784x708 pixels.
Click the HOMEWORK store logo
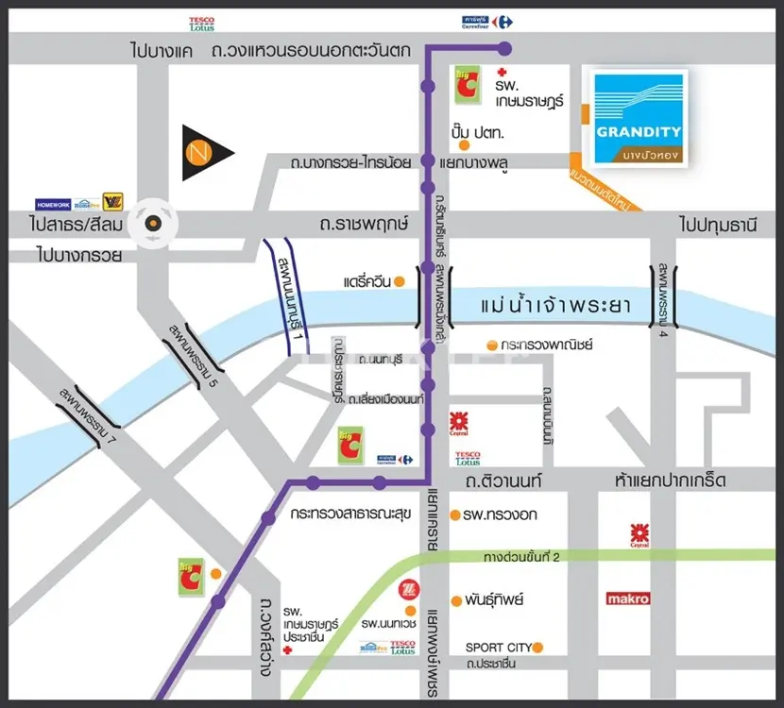coord(54,203)
